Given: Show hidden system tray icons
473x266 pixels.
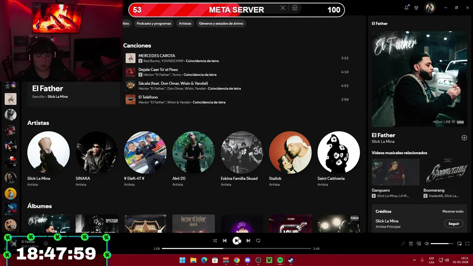Looking at the screenshot, I should (414, 260).
